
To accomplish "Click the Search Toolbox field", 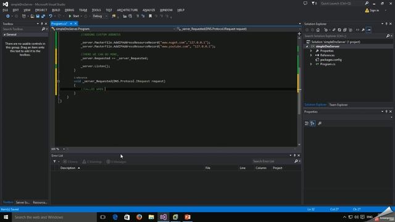I will tap(22, 29).
